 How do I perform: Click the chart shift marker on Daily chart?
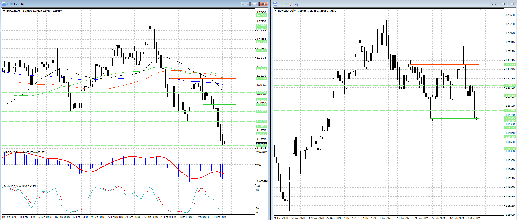pyautogui.click(x=481, y=9)
